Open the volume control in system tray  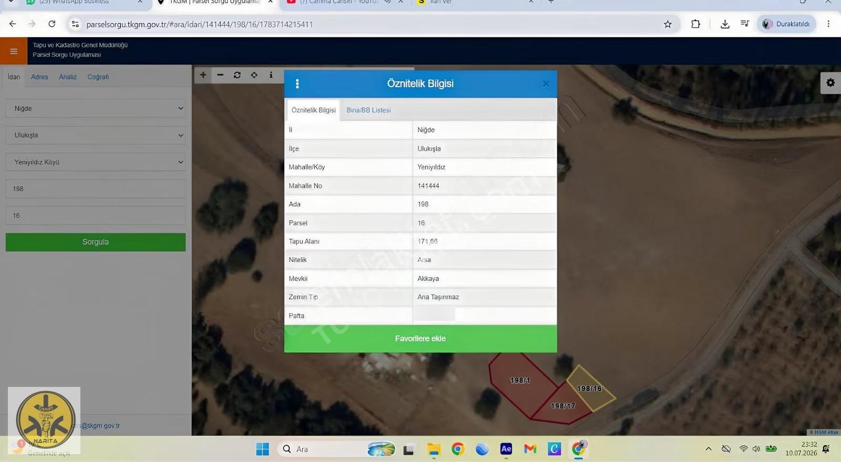coord(756,449)
